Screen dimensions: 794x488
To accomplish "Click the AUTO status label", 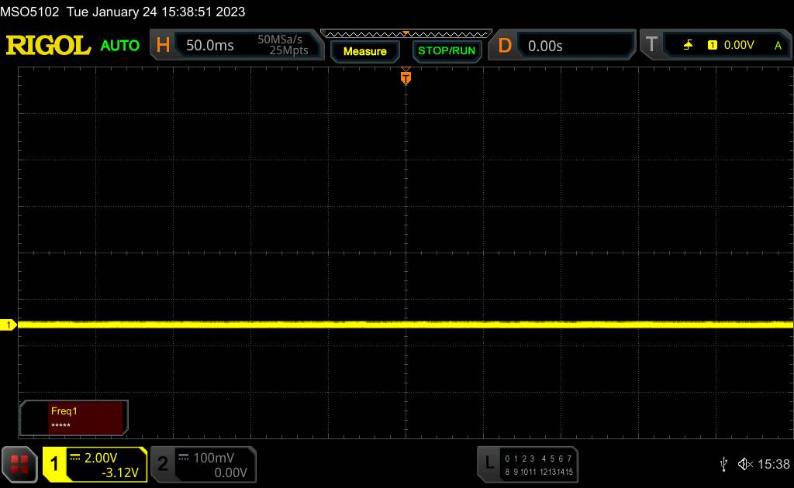I will (x=120, y=46).
